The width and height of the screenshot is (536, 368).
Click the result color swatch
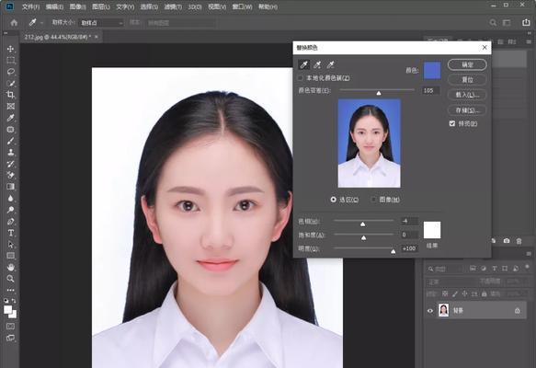point(432,230)
